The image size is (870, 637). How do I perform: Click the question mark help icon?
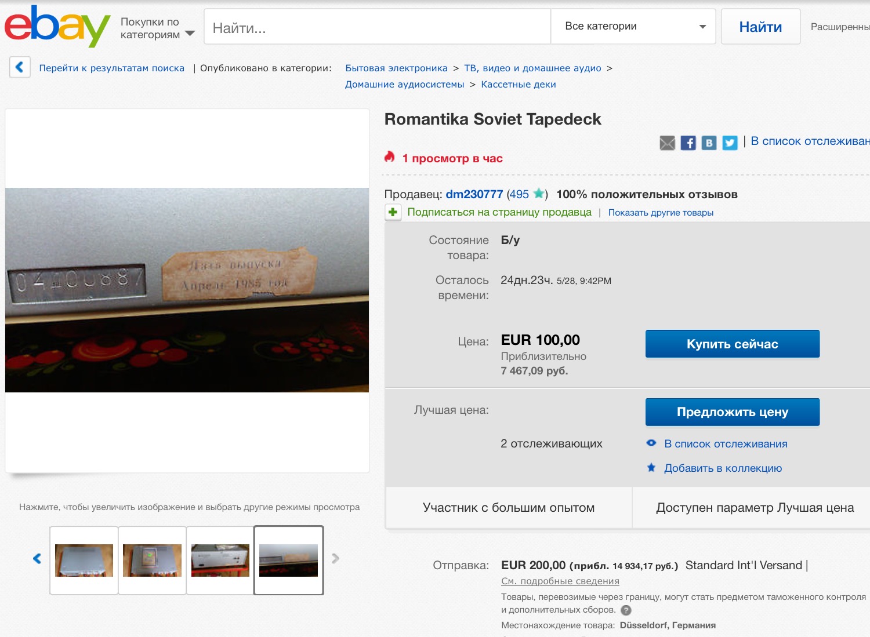click(626, 610)
